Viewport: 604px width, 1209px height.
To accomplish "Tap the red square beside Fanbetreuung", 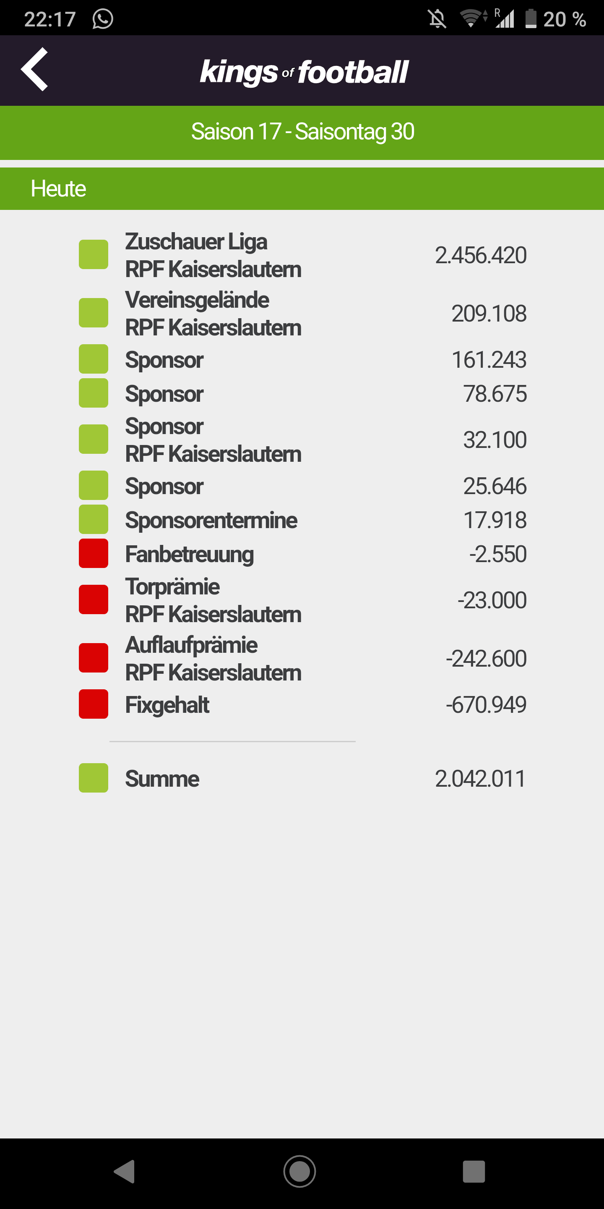I will 93,554.
